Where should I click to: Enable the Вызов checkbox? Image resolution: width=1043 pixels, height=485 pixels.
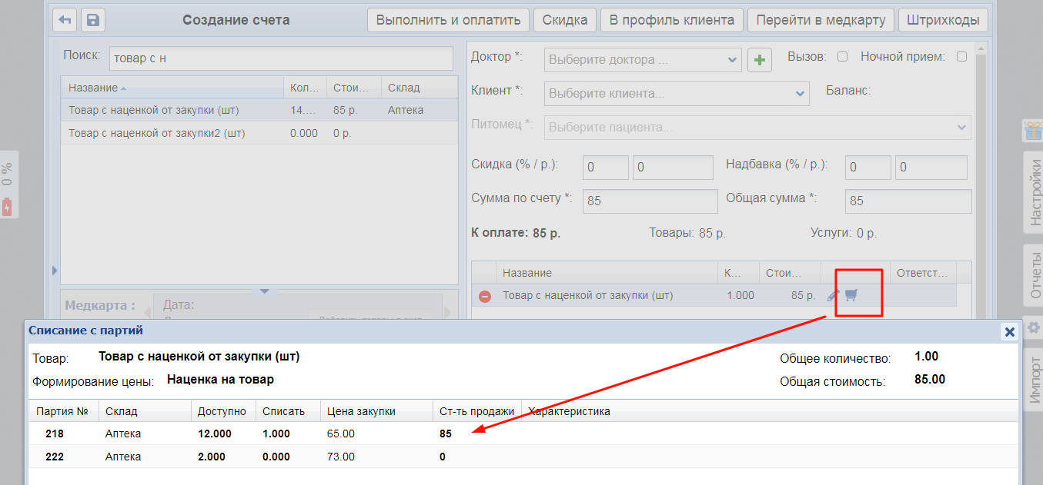(x=842, y=57)
